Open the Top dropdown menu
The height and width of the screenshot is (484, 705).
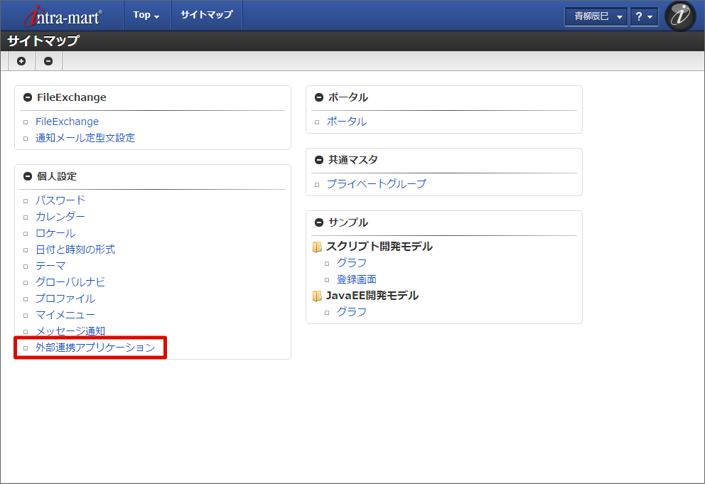146,15
